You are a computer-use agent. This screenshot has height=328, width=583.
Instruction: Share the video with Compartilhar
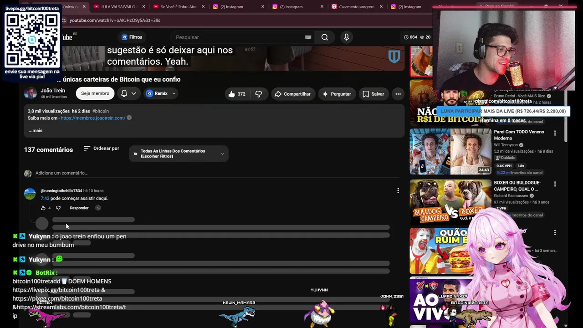[x=292, y=94]
